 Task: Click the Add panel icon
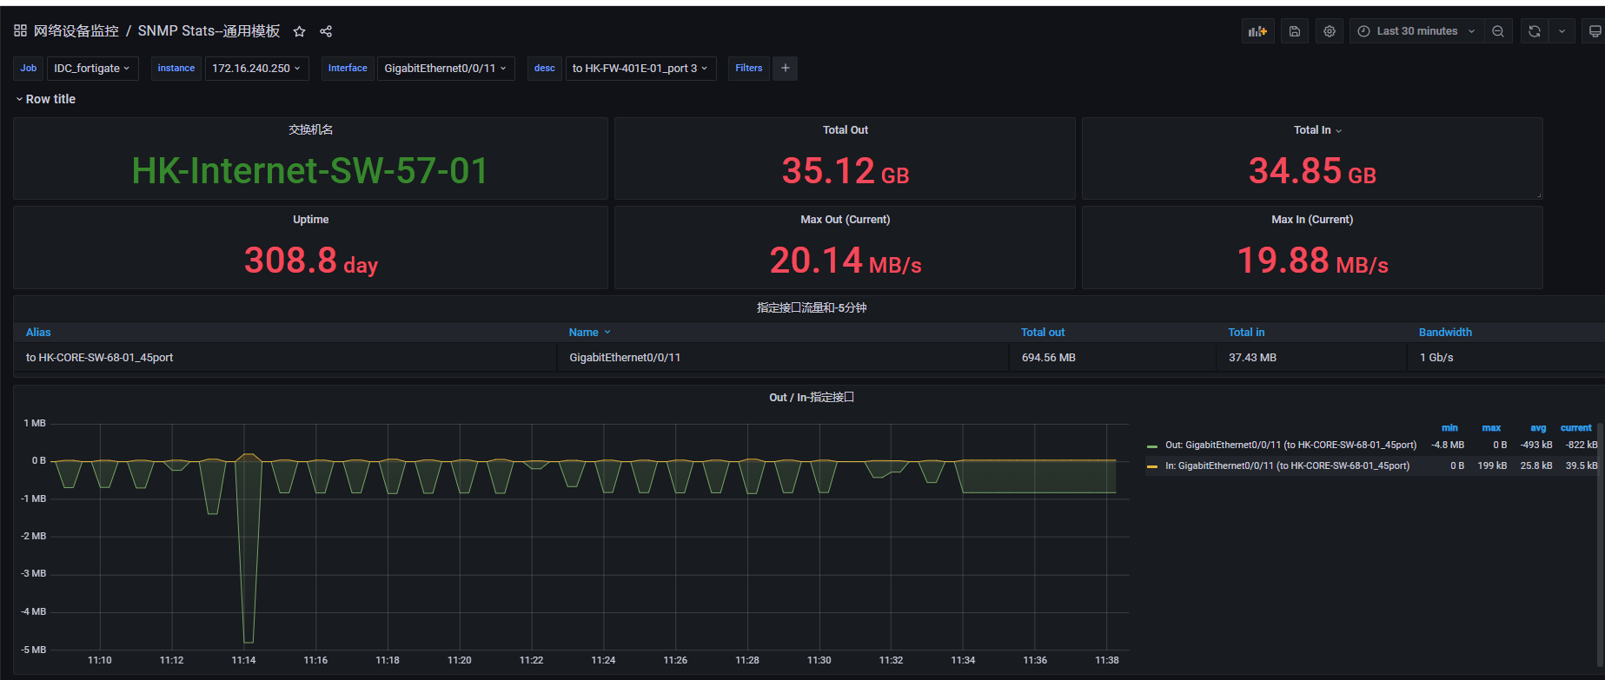click(1257, 31)
